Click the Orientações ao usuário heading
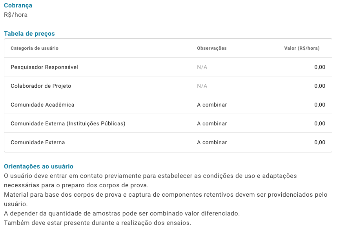 tap(39, 167)
